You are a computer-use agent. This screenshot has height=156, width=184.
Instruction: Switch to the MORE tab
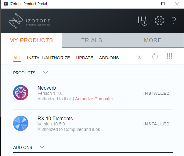pos(153,40)
